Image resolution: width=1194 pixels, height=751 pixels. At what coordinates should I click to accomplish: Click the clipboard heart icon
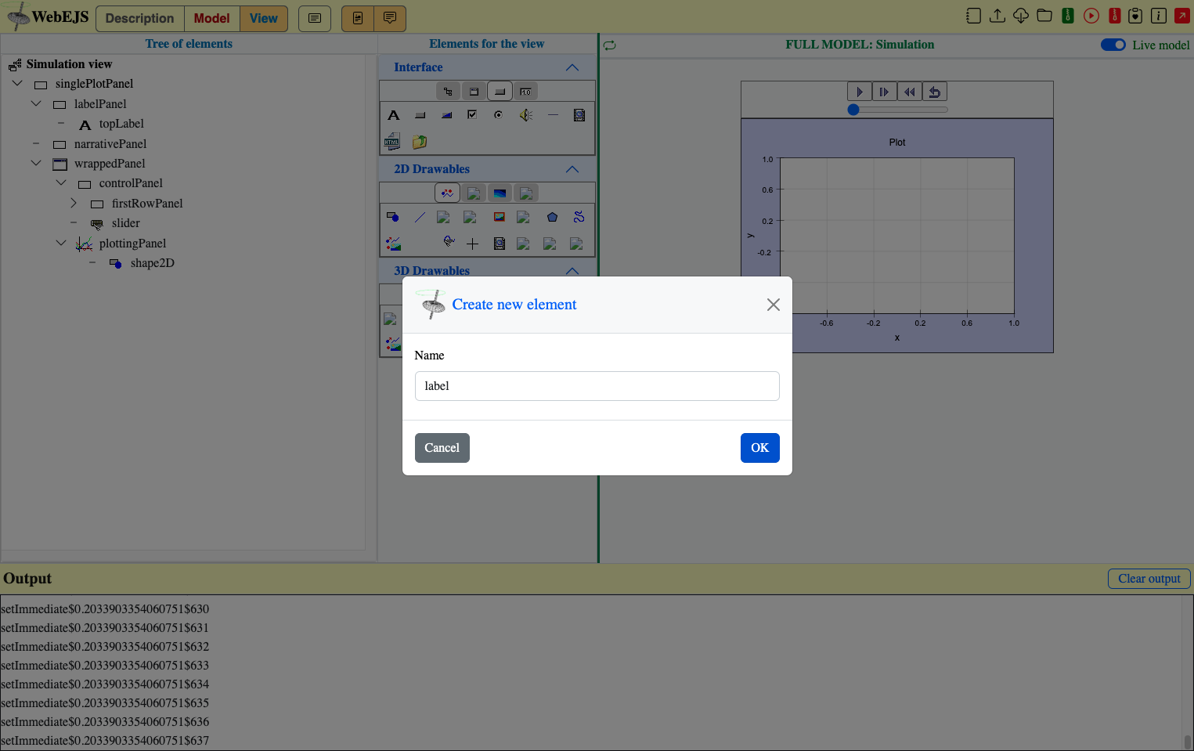coord(1135,16)
